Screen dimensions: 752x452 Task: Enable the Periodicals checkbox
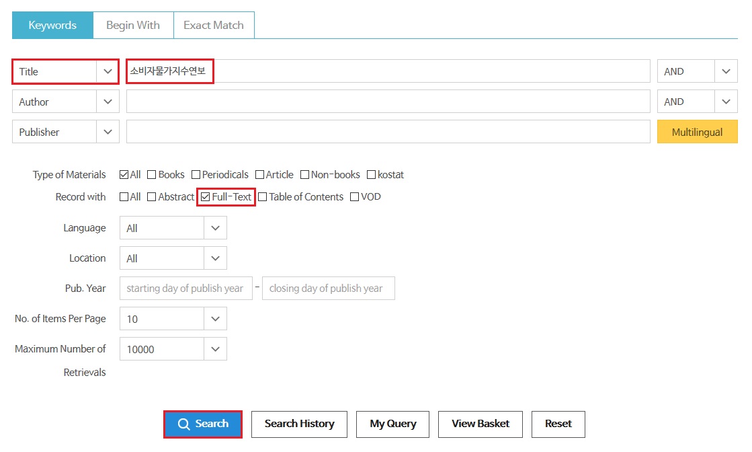(196, 175)
